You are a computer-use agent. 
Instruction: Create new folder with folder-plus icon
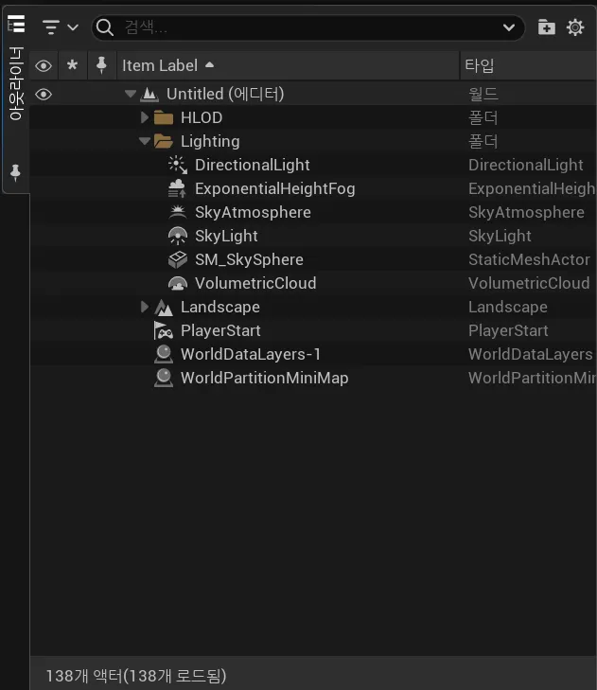547,27
